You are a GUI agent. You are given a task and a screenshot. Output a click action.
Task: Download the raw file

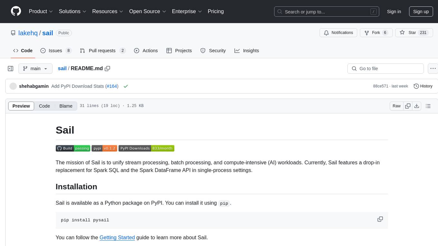[417, 106]
